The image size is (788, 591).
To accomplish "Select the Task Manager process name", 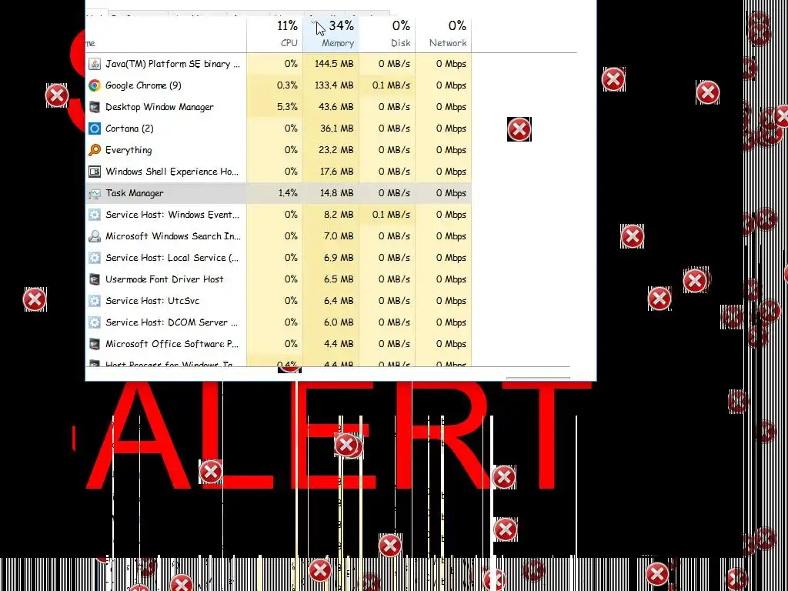I will point(134,193).
